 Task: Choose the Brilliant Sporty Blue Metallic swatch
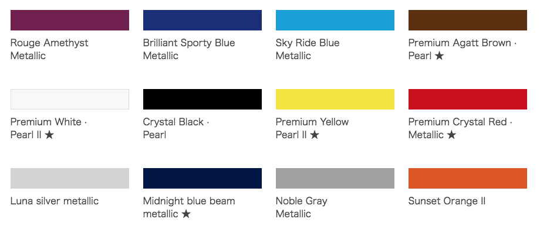(203, 20)
